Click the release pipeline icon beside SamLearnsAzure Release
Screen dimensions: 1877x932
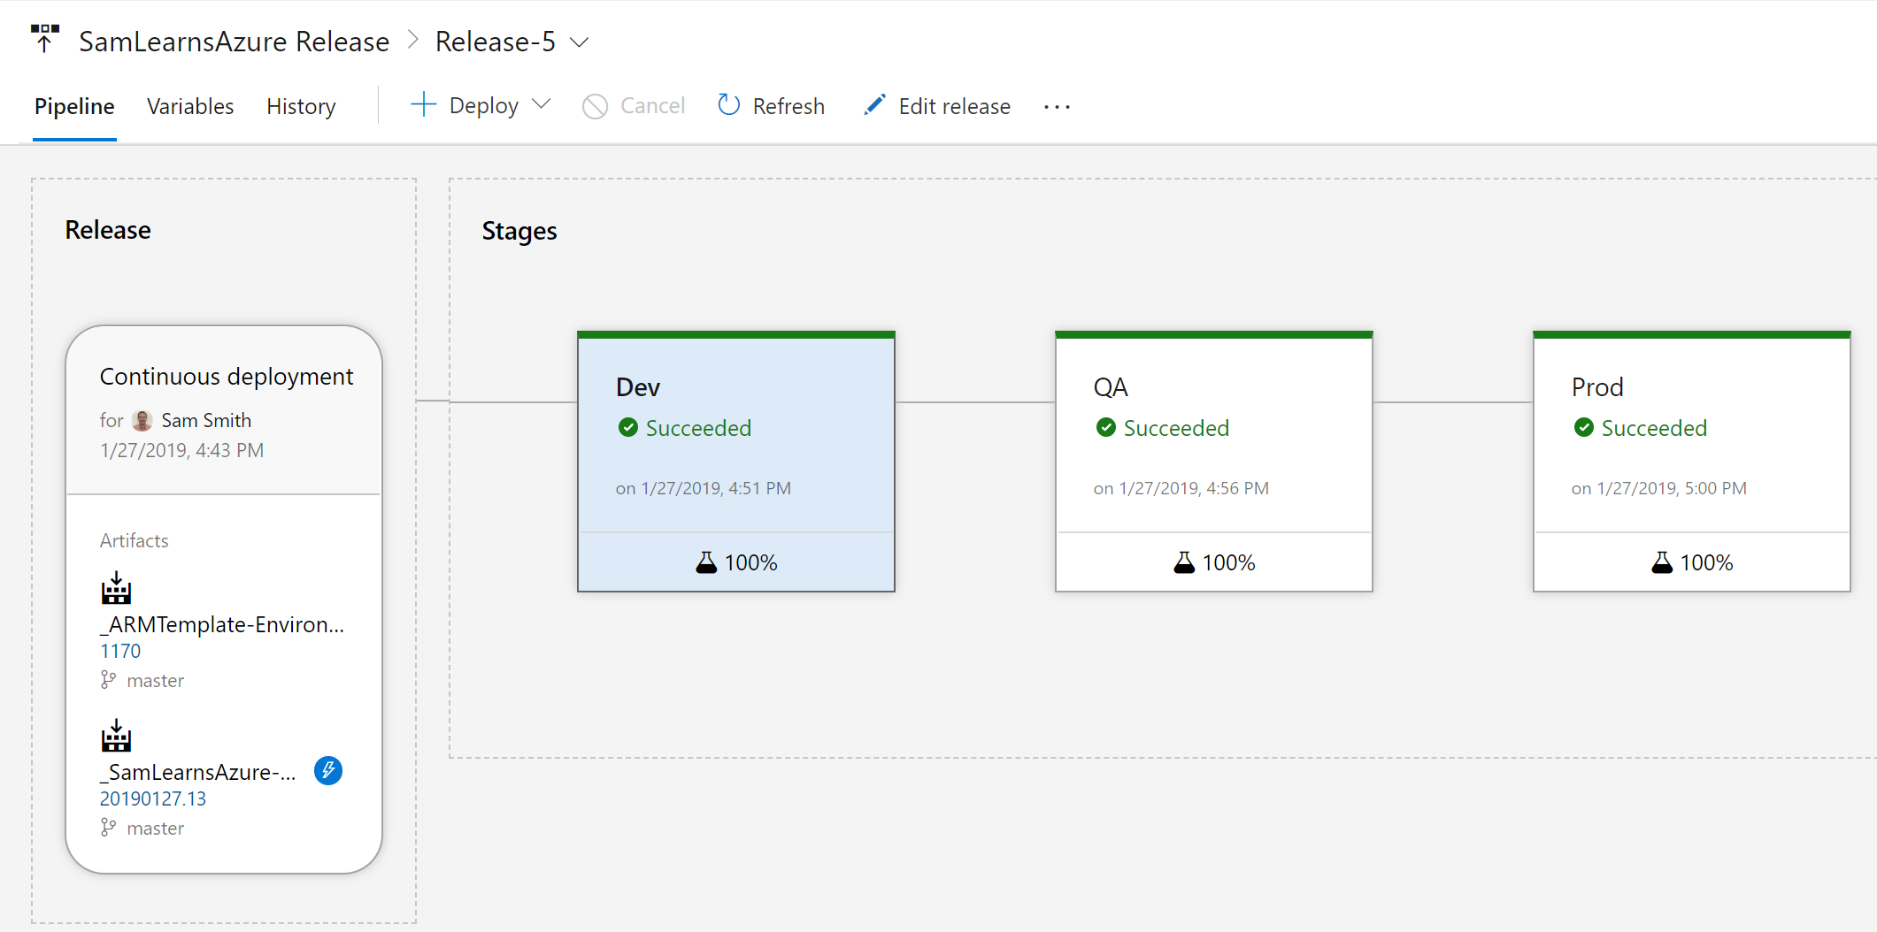pos(44,40)
